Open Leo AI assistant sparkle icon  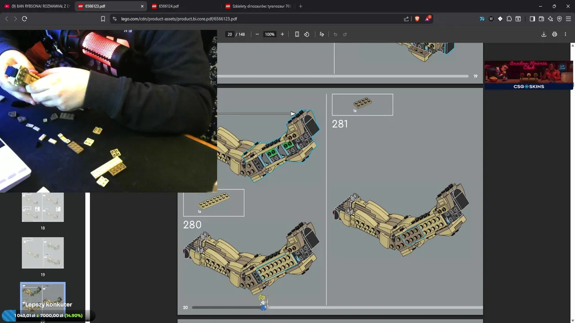[x=550, y=19]
